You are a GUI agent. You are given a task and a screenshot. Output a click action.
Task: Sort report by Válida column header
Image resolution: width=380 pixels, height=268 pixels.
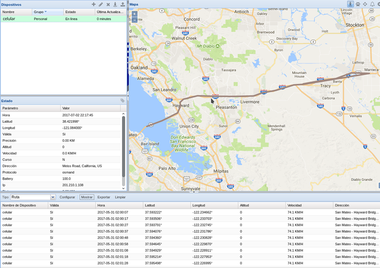click(x=72, y=205)
